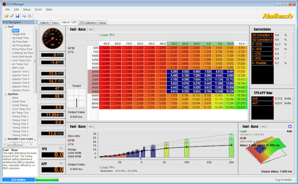Save using the floppy disk toolbar icon
The width and height of the screenshot is (298, 184).
(x=17, y=16)
